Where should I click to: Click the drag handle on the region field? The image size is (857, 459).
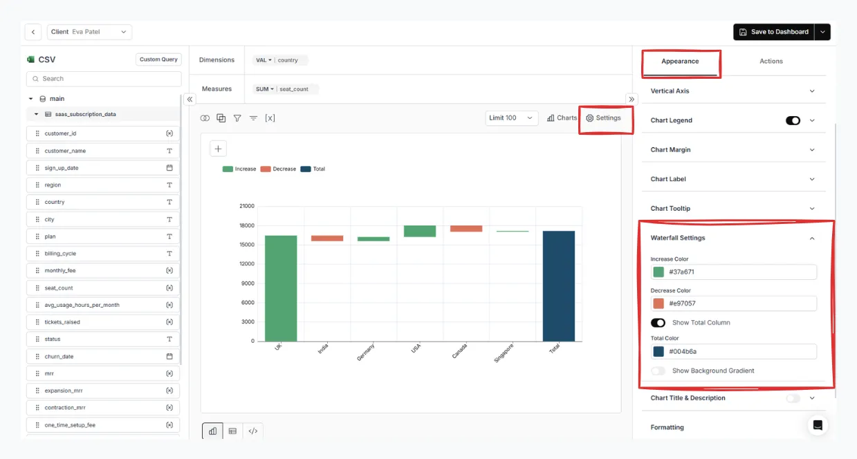(x=37, y=185)
